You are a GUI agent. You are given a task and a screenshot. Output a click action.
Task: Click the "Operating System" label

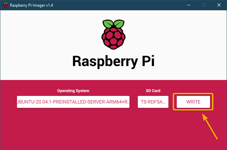coord(73,91)
